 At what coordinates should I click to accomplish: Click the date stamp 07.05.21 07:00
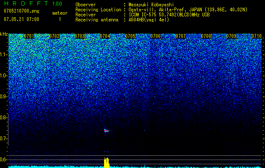(21, 19)
